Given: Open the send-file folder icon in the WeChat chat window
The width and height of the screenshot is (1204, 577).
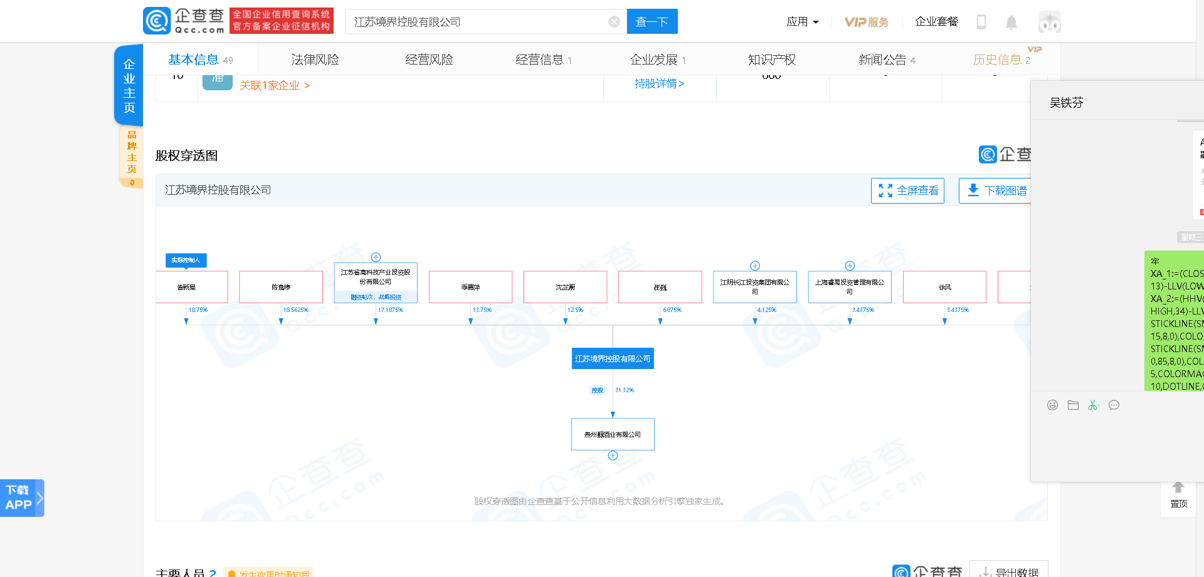Looking at the screenshot, I should click(x=1073, y=405).
